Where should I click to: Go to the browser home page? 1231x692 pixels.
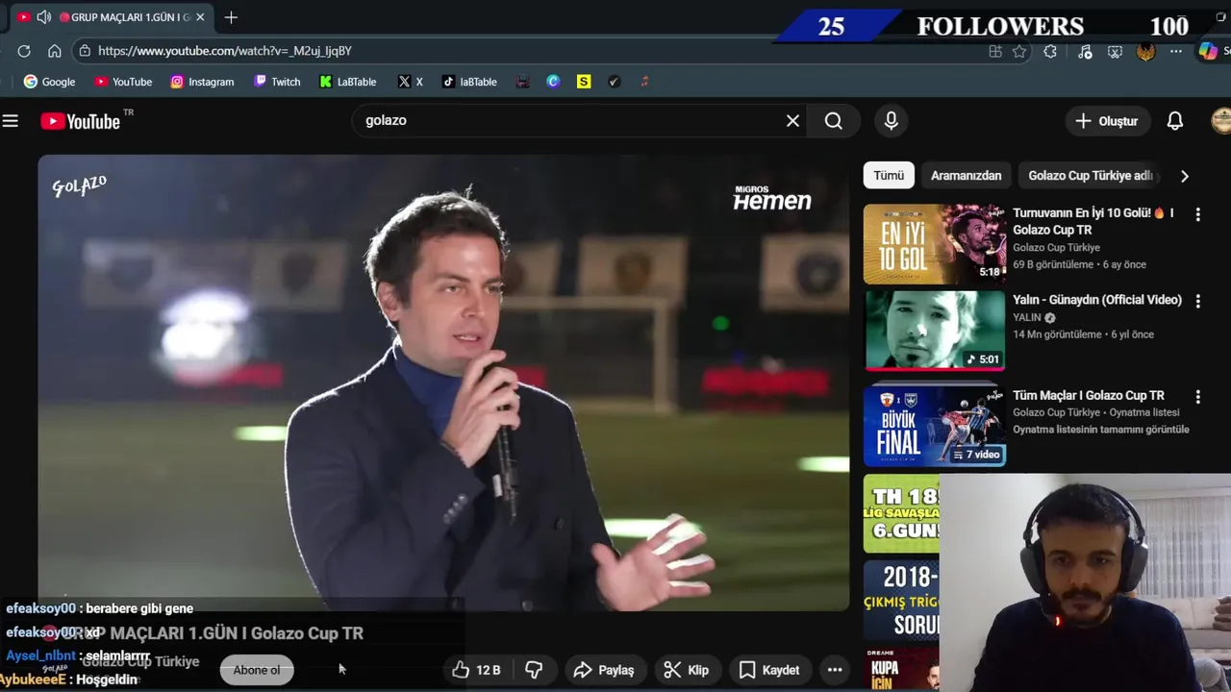pos(55,51)
